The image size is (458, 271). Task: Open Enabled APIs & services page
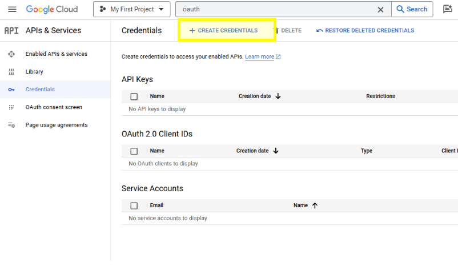tap(57, 54)
